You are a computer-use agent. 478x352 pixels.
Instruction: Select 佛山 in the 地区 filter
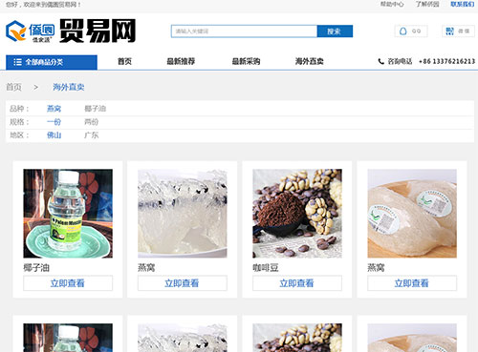pos(54,135)
